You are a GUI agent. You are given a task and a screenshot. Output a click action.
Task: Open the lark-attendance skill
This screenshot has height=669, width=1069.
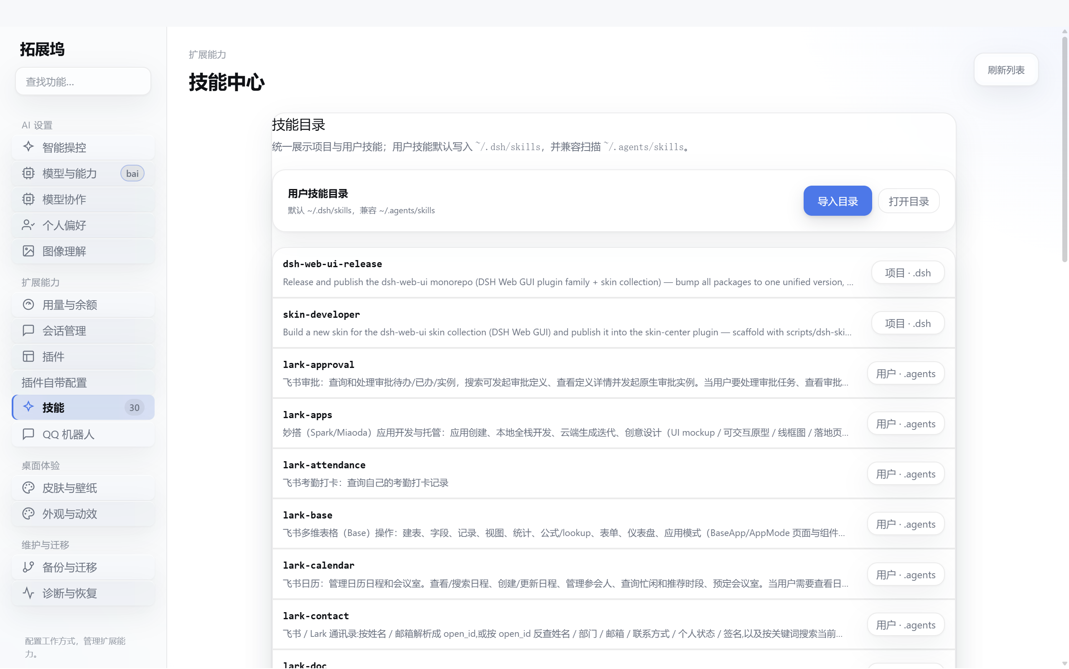click(x=613, y=473)
